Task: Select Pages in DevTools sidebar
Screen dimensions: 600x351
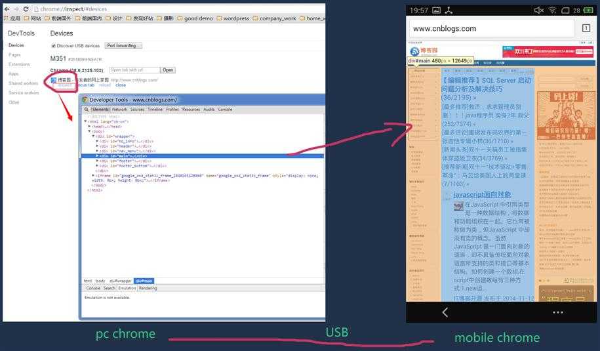Action: click(14, 54)
